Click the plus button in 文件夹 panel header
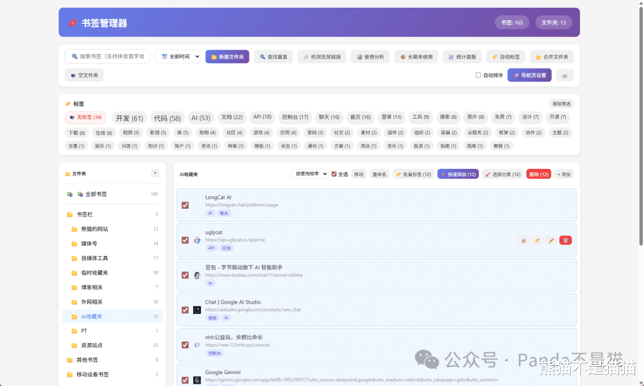The image size is (644, 386). 155,173
